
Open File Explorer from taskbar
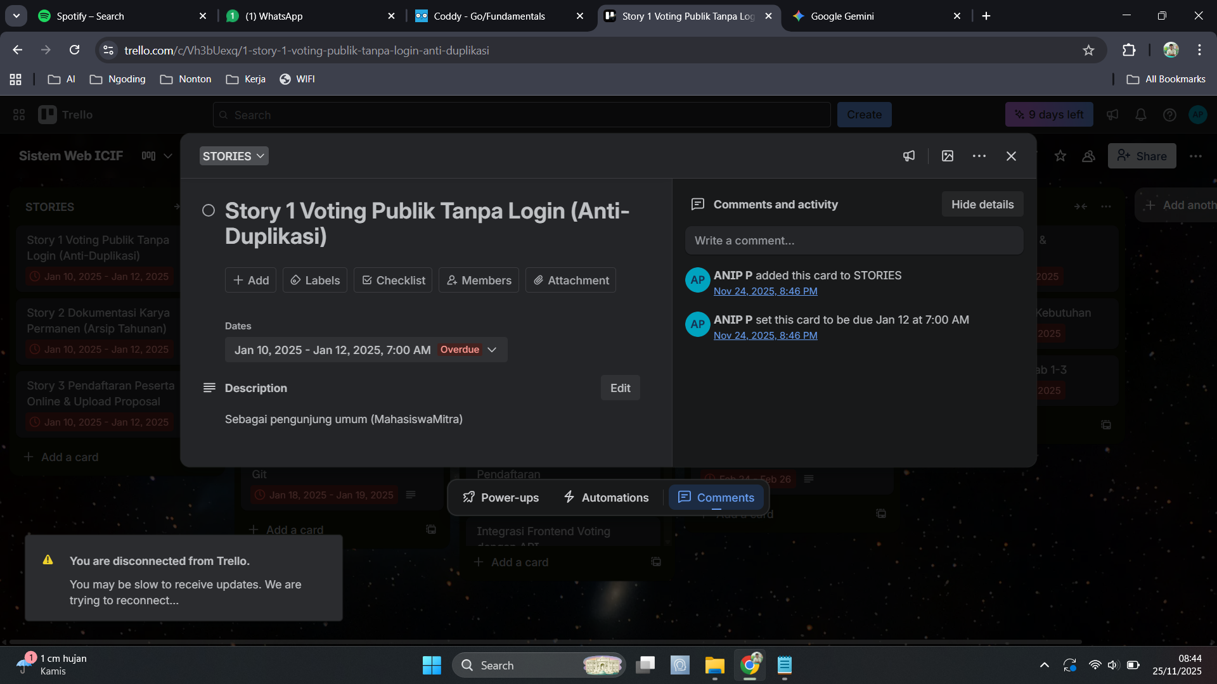[x=714, y=665]
